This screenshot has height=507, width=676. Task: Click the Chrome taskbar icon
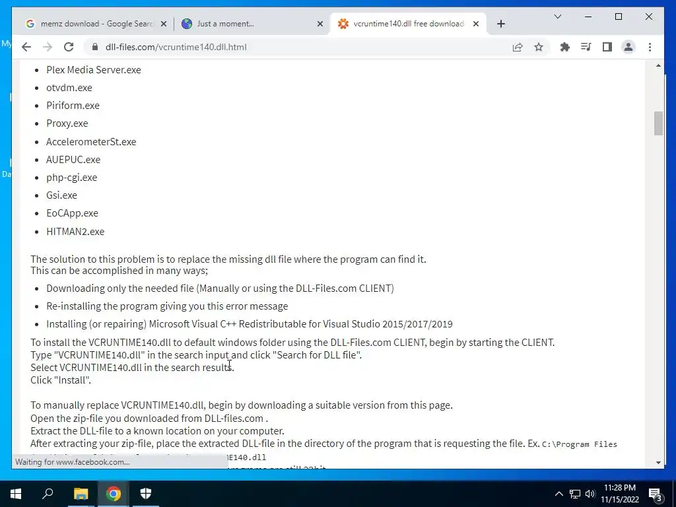pos(114,494)
